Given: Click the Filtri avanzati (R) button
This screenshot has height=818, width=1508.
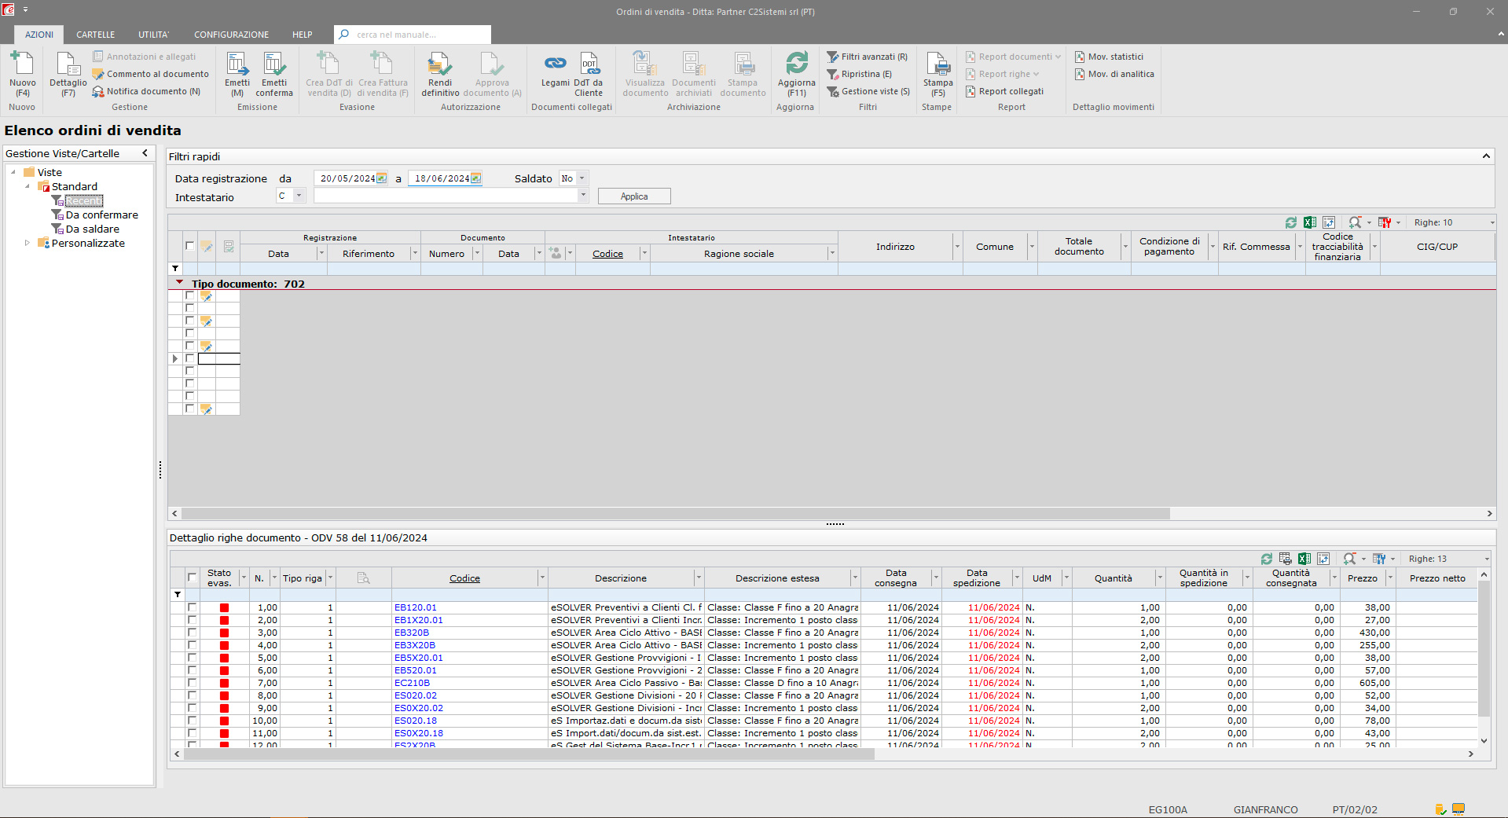Looking at the screenshot, I should (868, 57).
